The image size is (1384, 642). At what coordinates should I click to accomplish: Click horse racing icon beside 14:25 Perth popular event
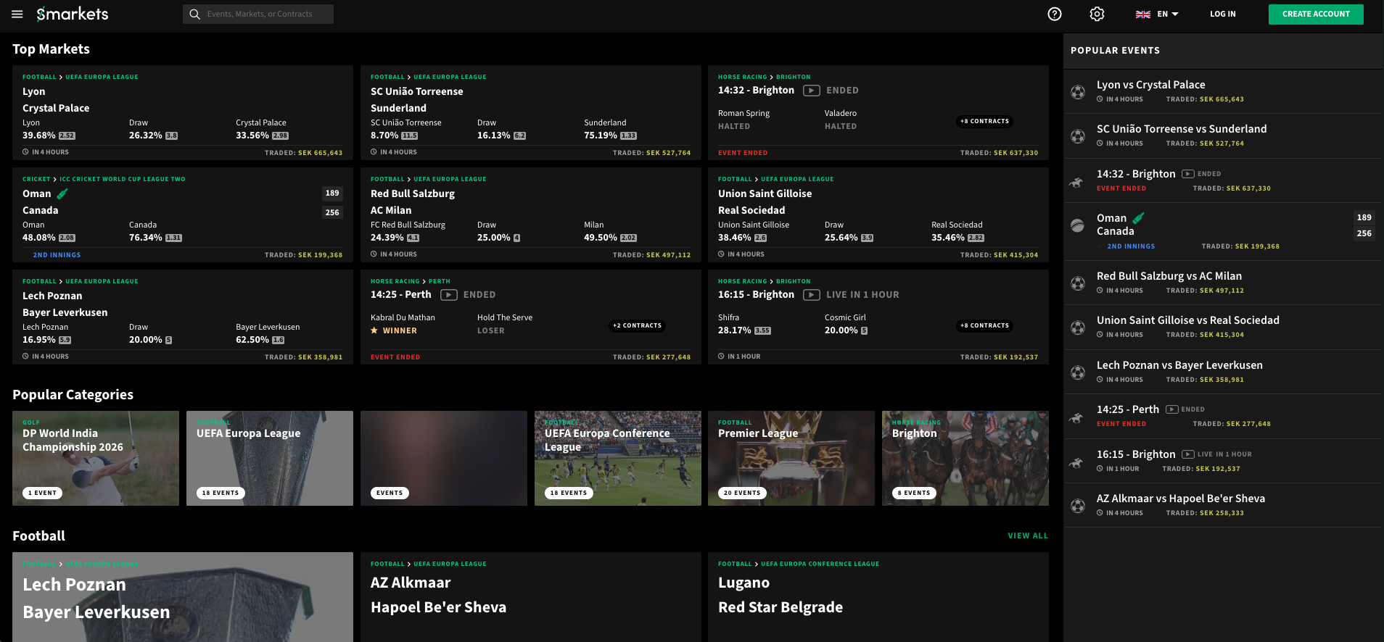[1077, 417]
